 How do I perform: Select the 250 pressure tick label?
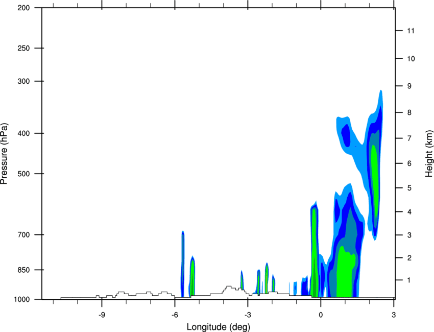point(23,48)
